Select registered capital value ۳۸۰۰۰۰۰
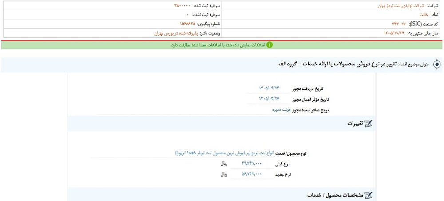Screen dimensions: 444x201 click(182, 6)
